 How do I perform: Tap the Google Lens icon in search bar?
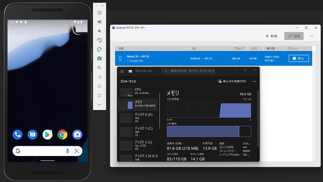[x=77, y=151]
